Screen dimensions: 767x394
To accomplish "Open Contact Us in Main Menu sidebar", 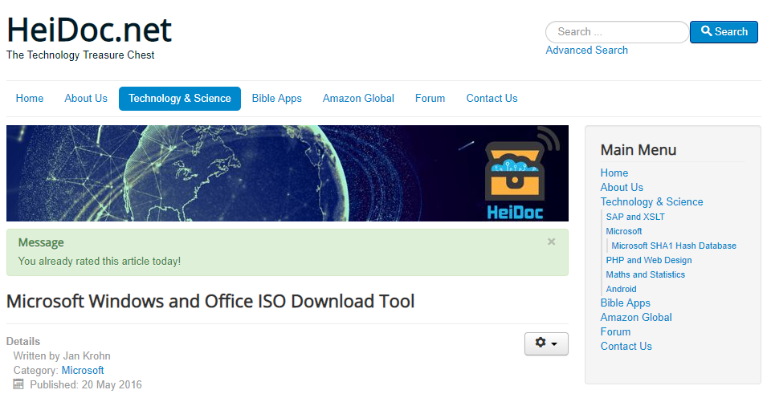I will tap(626, 346).
